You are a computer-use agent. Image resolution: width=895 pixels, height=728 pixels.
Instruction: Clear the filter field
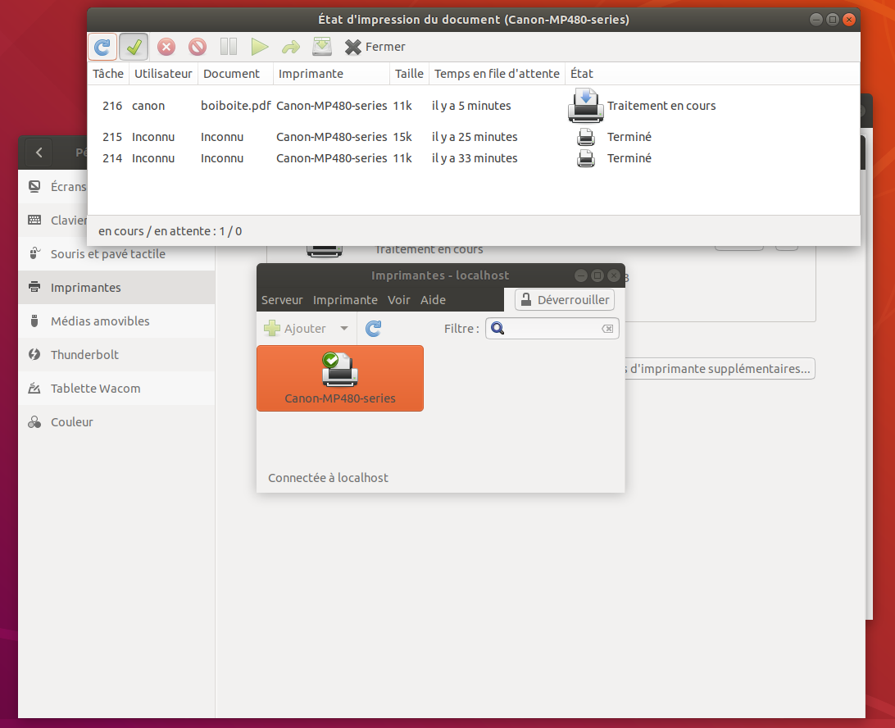coord(608,328)
